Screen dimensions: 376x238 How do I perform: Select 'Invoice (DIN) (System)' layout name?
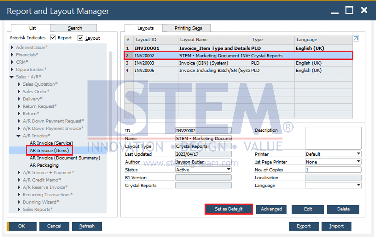204,63
